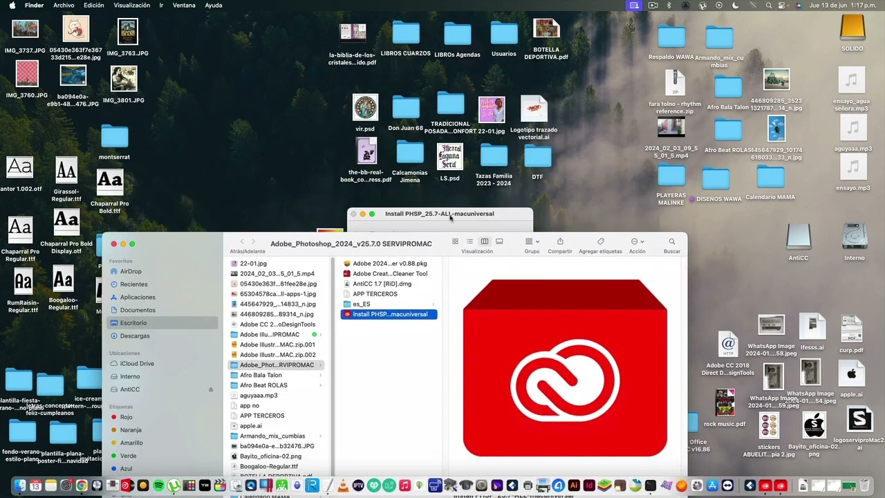This screenshot has height=498, width=885.
Task: Go back with the Finder back arrow
Action: 242,241
